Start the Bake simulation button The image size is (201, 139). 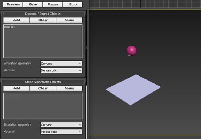click(33, 4)
